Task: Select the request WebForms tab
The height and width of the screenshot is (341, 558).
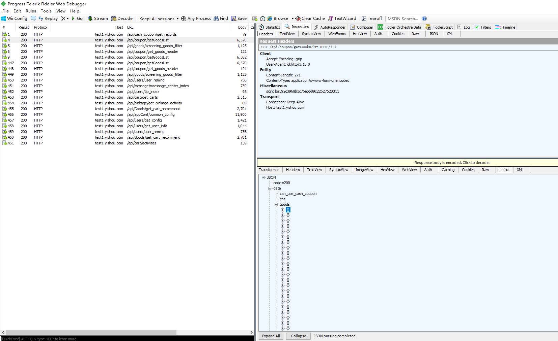Action: [337, 34]
